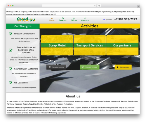Go to the Offices menu item
146x123 pixels.
tap(74, 19)
